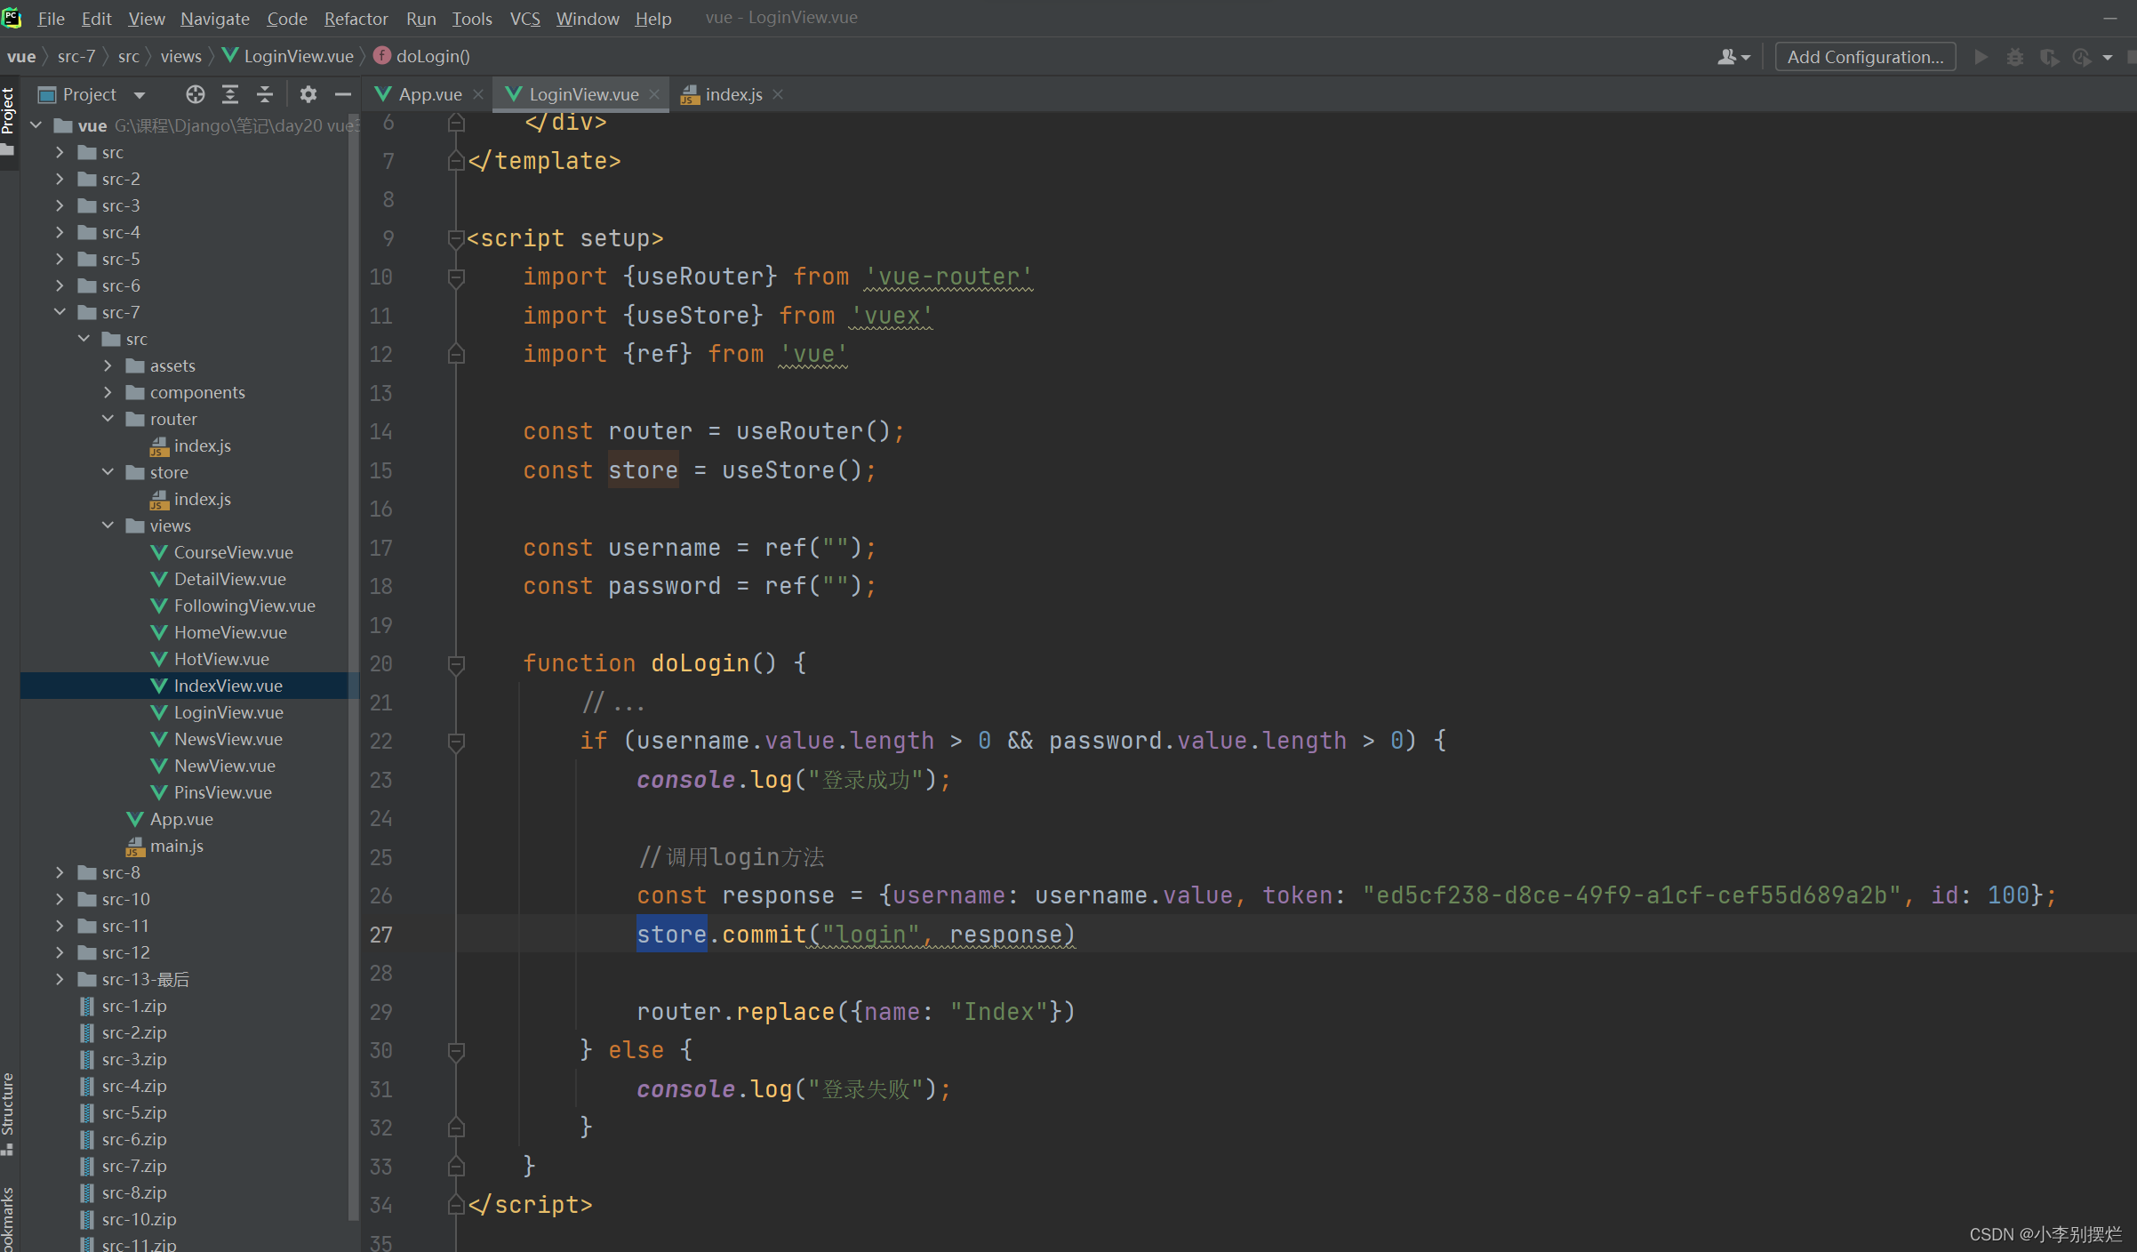Open the Refactor menu
2137x1252 pixels.
[x=356, y=19]
